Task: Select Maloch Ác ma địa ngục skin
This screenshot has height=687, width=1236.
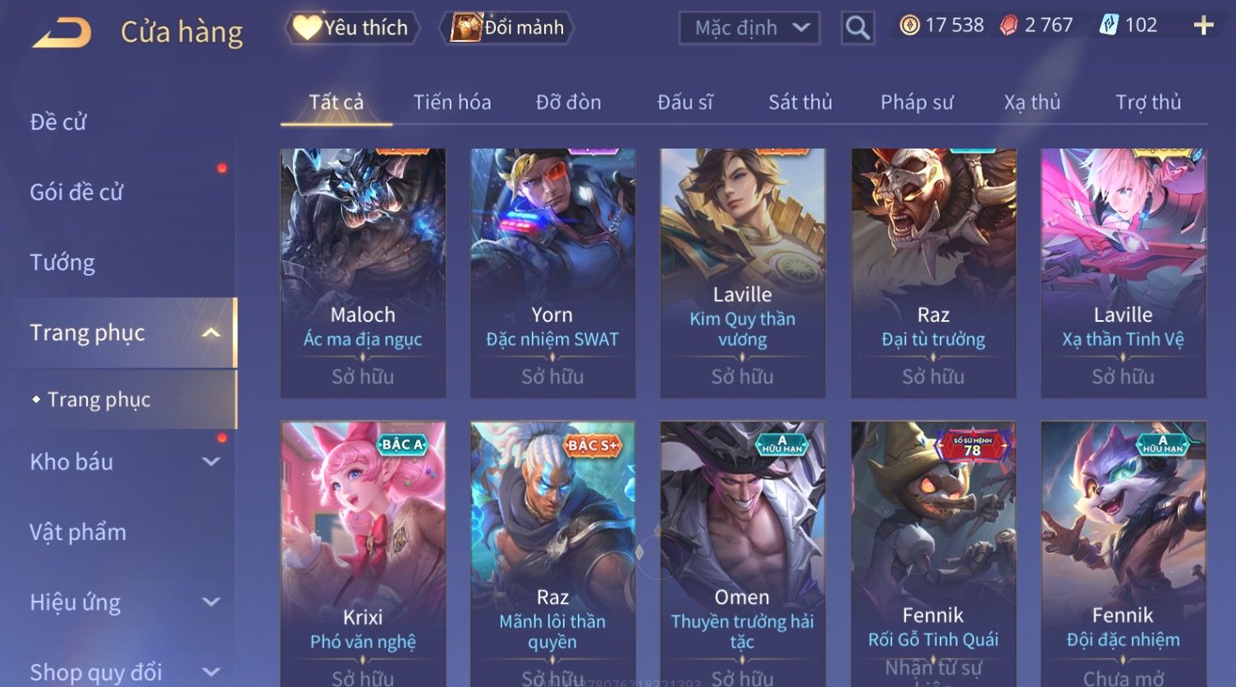Action: pos(363,273)
